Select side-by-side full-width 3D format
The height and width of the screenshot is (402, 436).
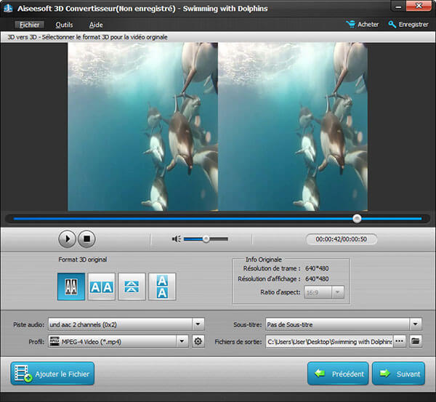(x=102, y=286)
